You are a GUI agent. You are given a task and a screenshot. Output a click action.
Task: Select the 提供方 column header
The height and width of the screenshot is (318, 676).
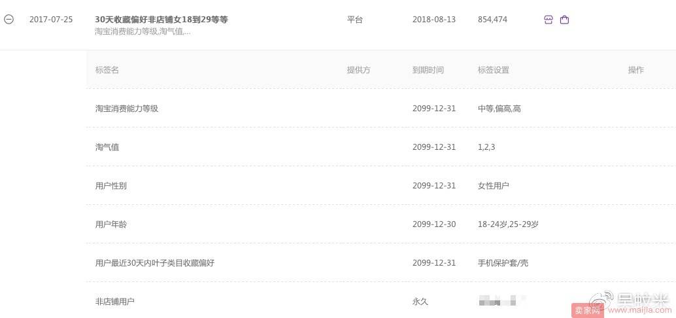(x=359, y=70)
